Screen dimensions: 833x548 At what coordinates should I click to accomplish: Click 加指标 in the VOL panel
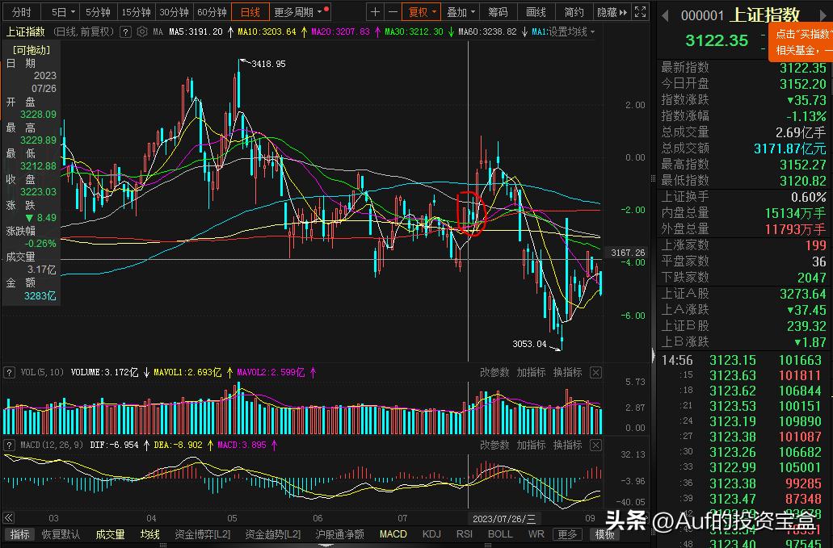coord(532,372)
